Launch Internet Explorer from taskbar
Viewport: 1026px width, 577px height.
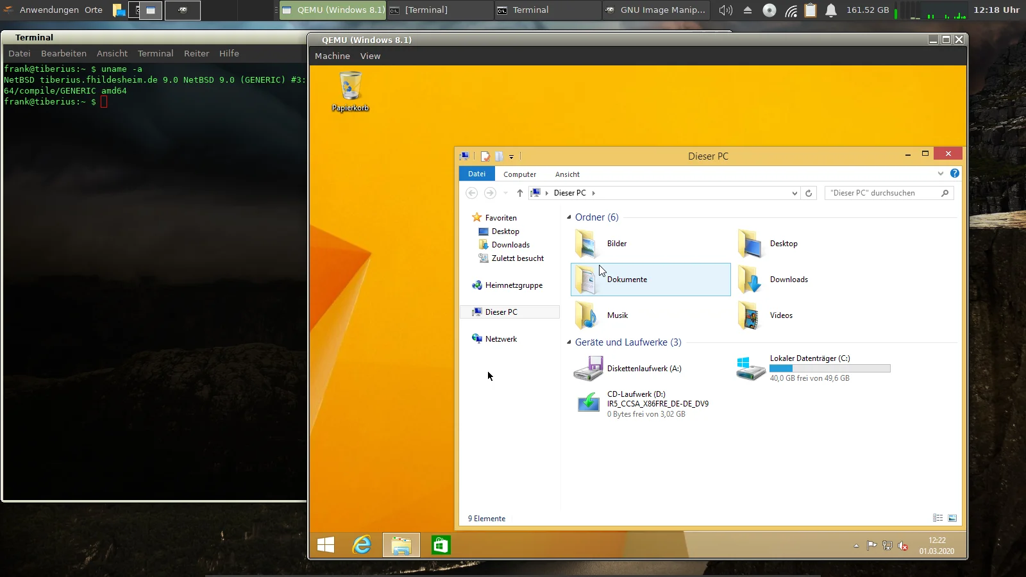pos(362,545)
